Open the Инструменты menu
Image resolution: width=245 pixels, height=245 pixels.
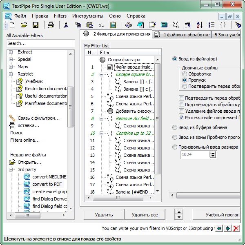click(87, 16)
